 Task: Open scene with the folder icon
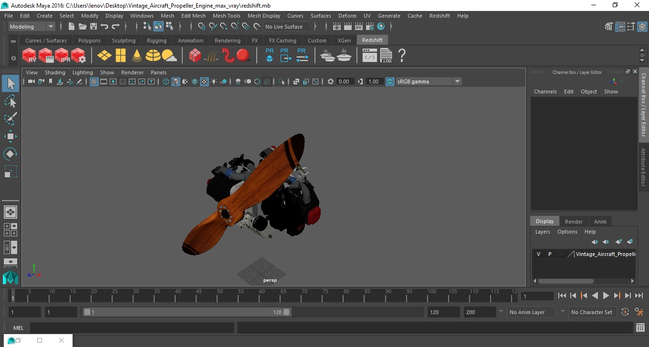pos(83,27)
